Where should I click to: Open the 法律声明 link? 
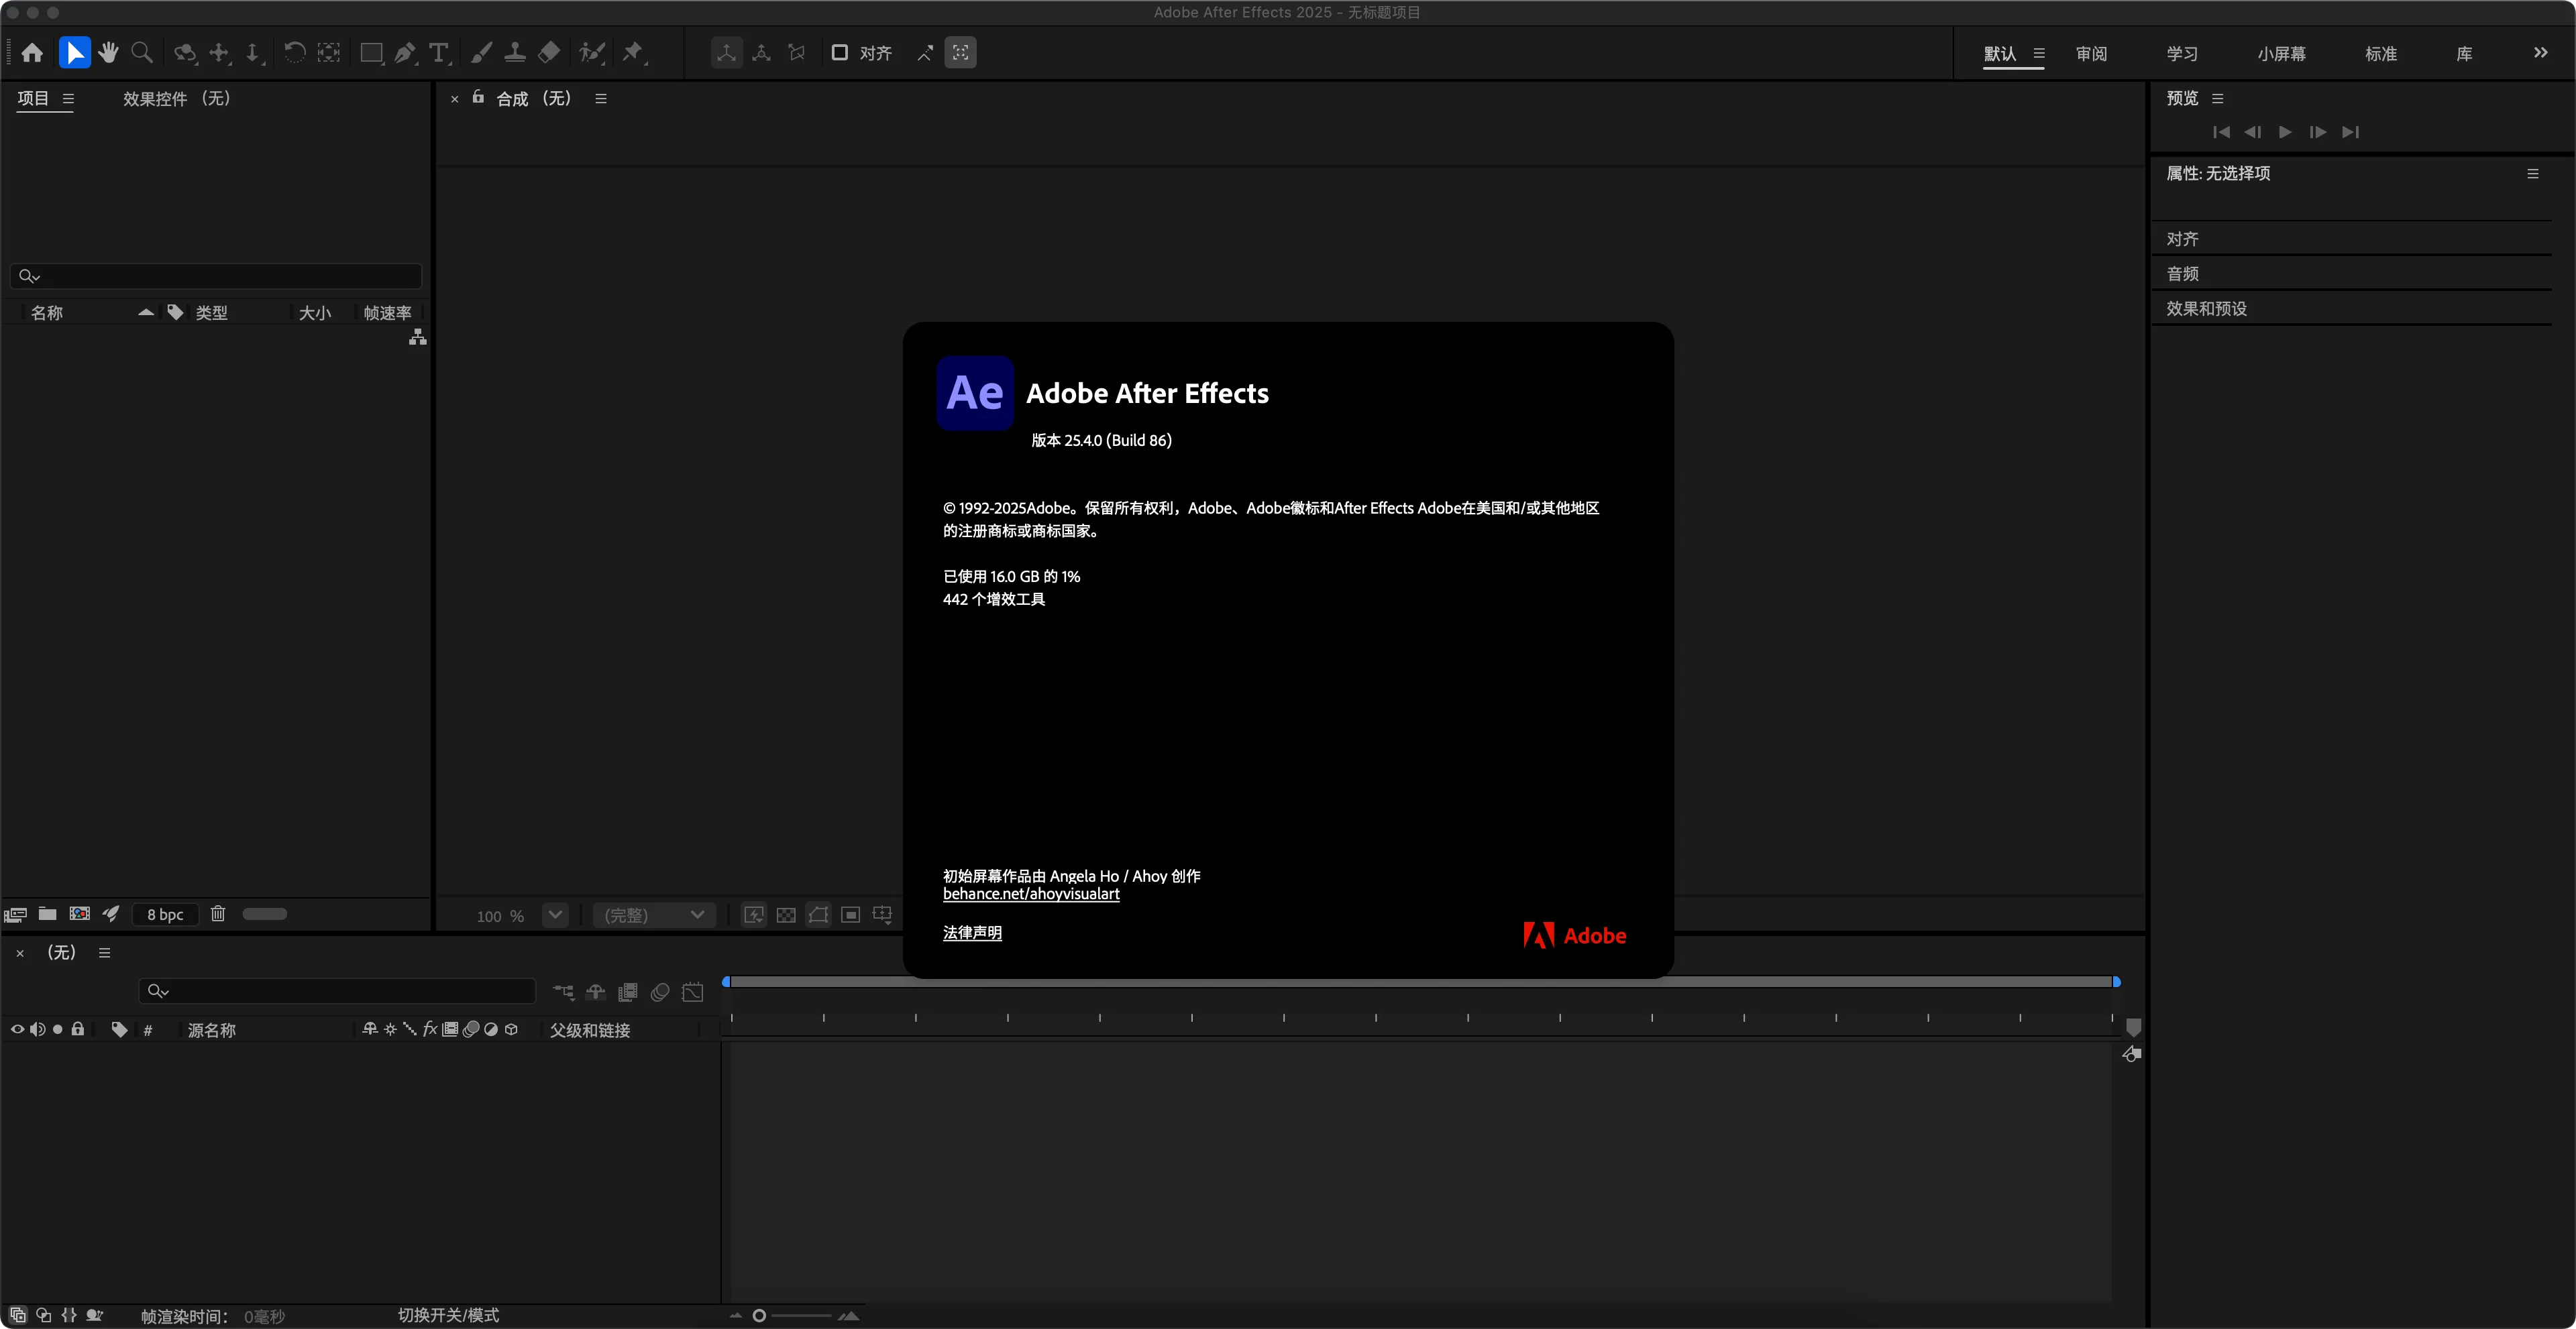tap(972, 932)
